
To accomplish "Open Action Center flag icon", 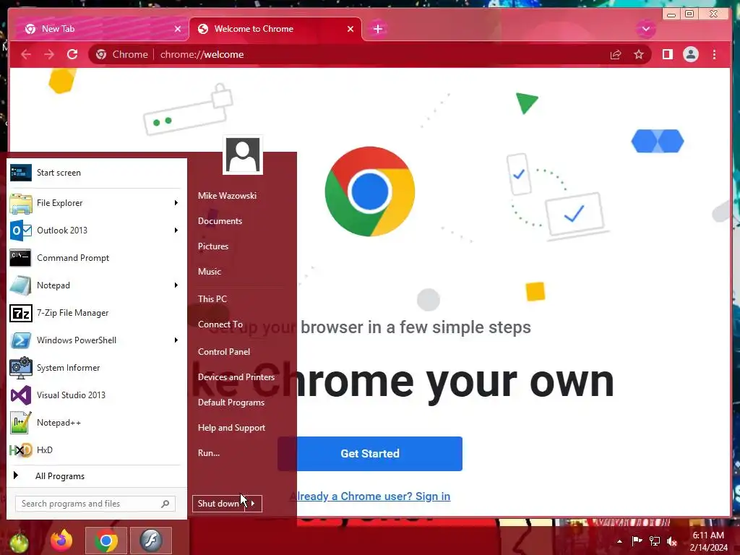I will [637, 541].
